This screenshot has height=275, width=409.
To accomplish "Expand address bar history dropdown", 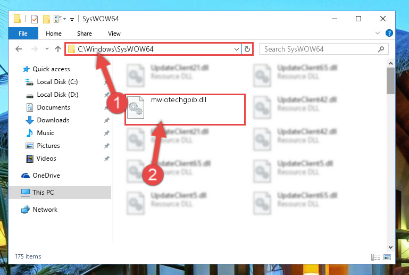I will [x=236, y=49].
